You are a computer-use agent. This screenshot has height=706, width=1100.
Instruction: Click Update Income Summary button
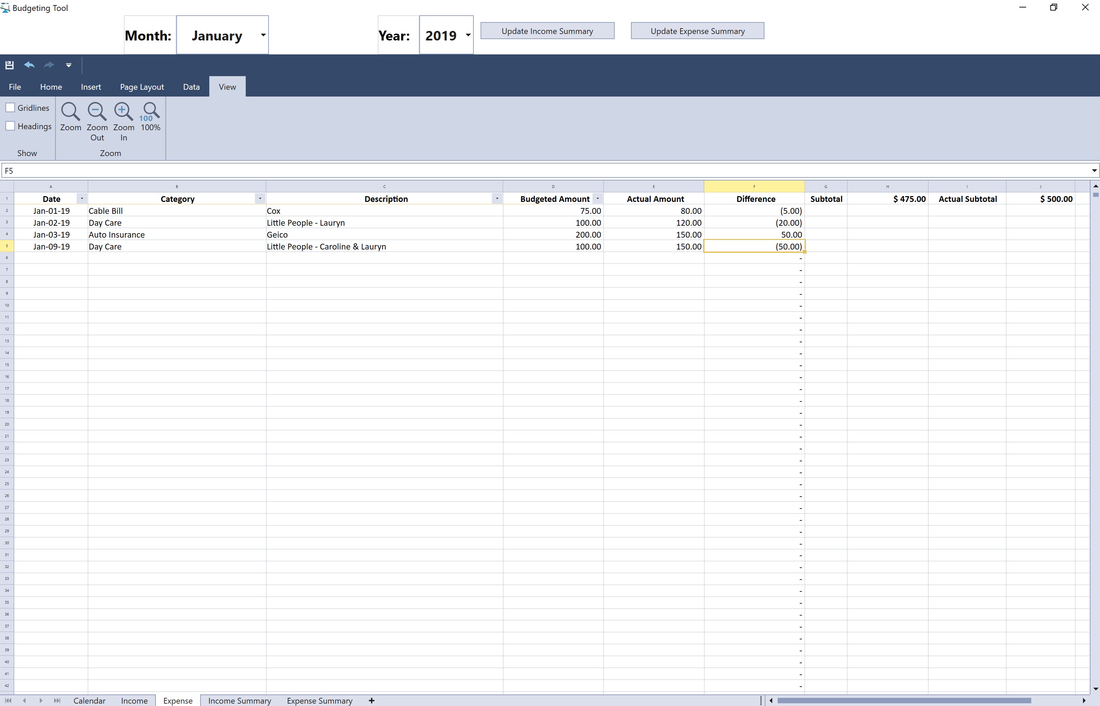(547, 31)
